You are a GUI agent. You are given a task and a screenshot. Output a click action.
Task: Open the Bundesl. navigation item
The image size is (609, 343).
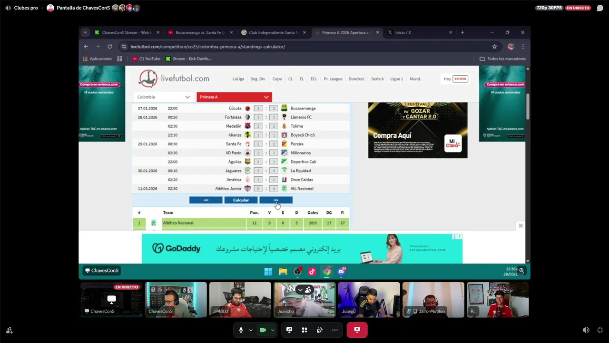[x=356, y=79]
